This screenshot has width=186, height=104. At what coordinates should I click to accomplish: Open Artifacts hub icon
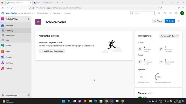3,69
